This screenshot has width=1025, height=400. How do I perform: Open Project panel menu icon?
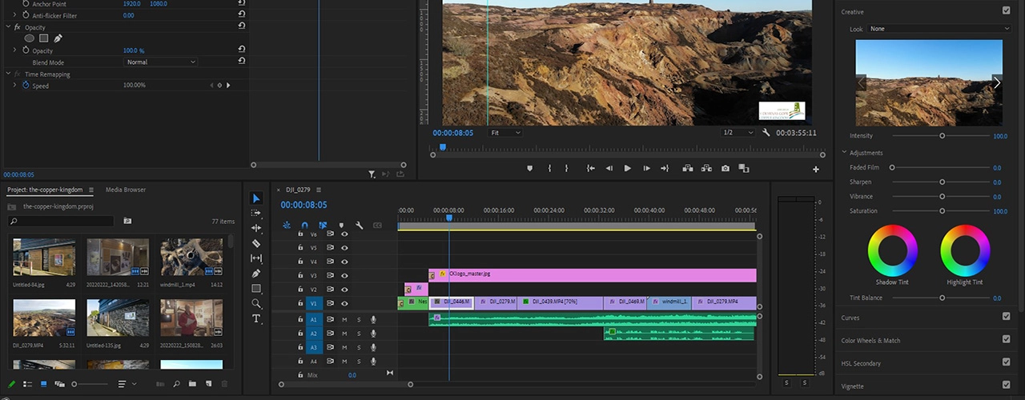pyautogui.click(x=90, y=190)
